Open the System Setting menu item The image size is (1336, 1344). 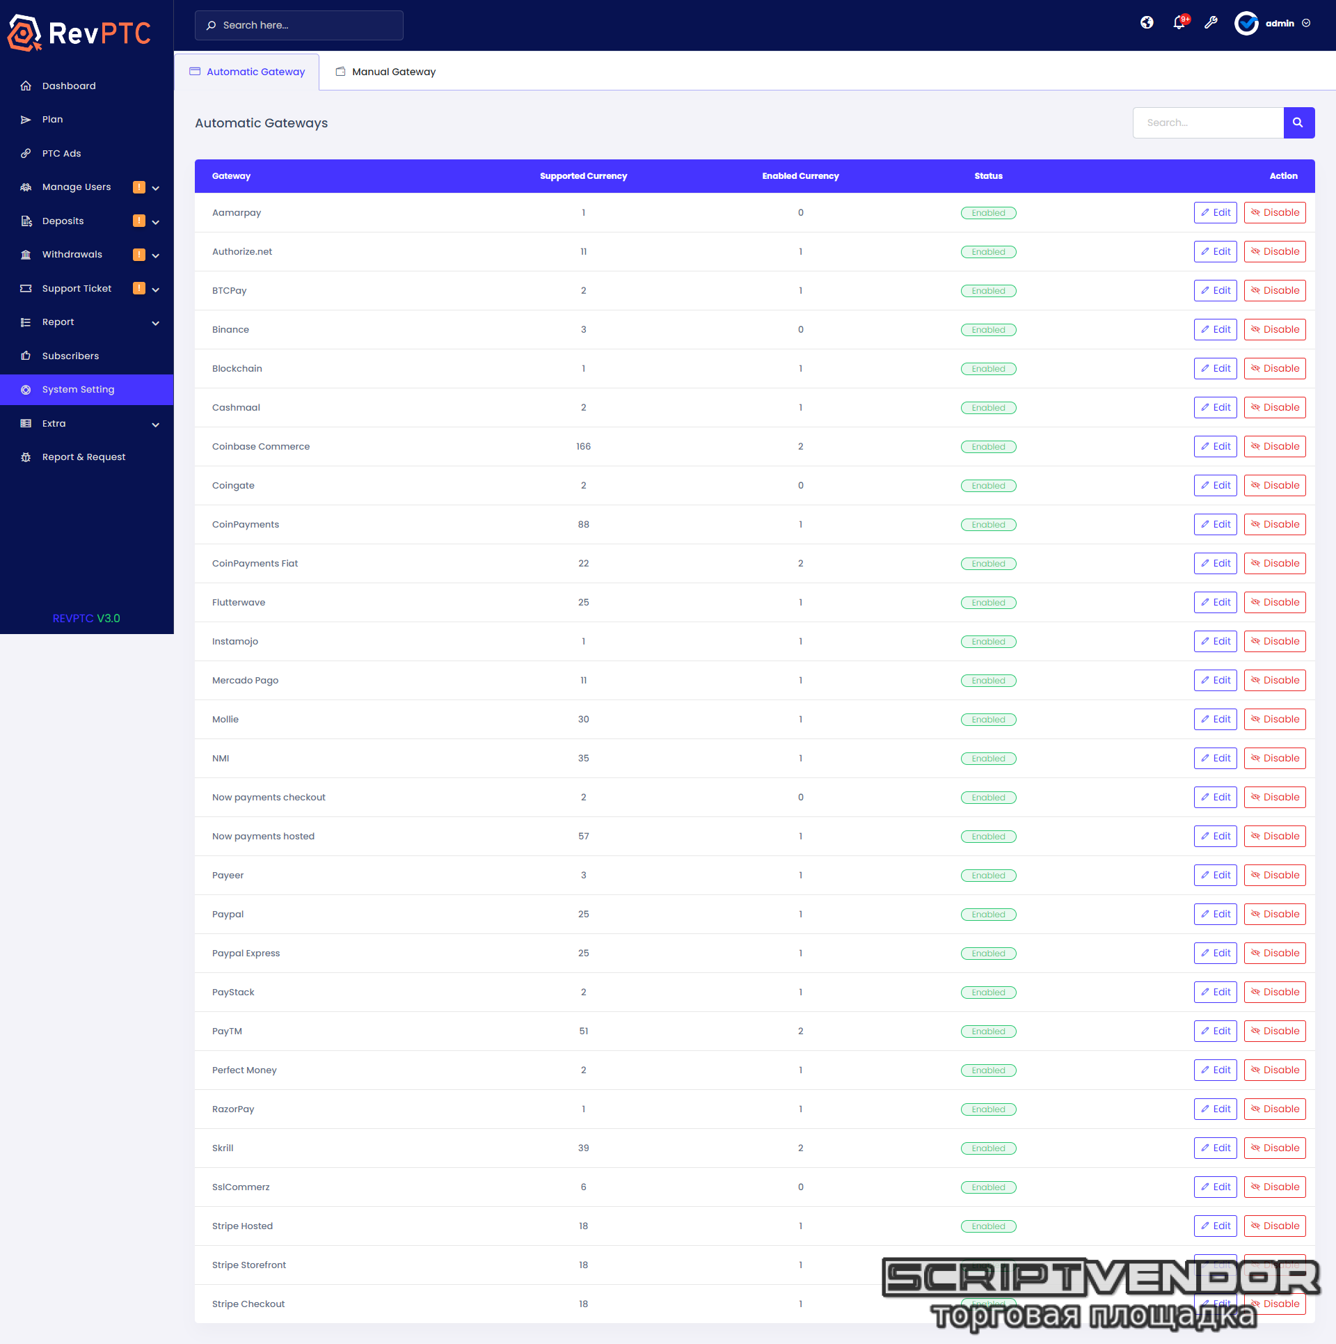(x=87, y=390)
